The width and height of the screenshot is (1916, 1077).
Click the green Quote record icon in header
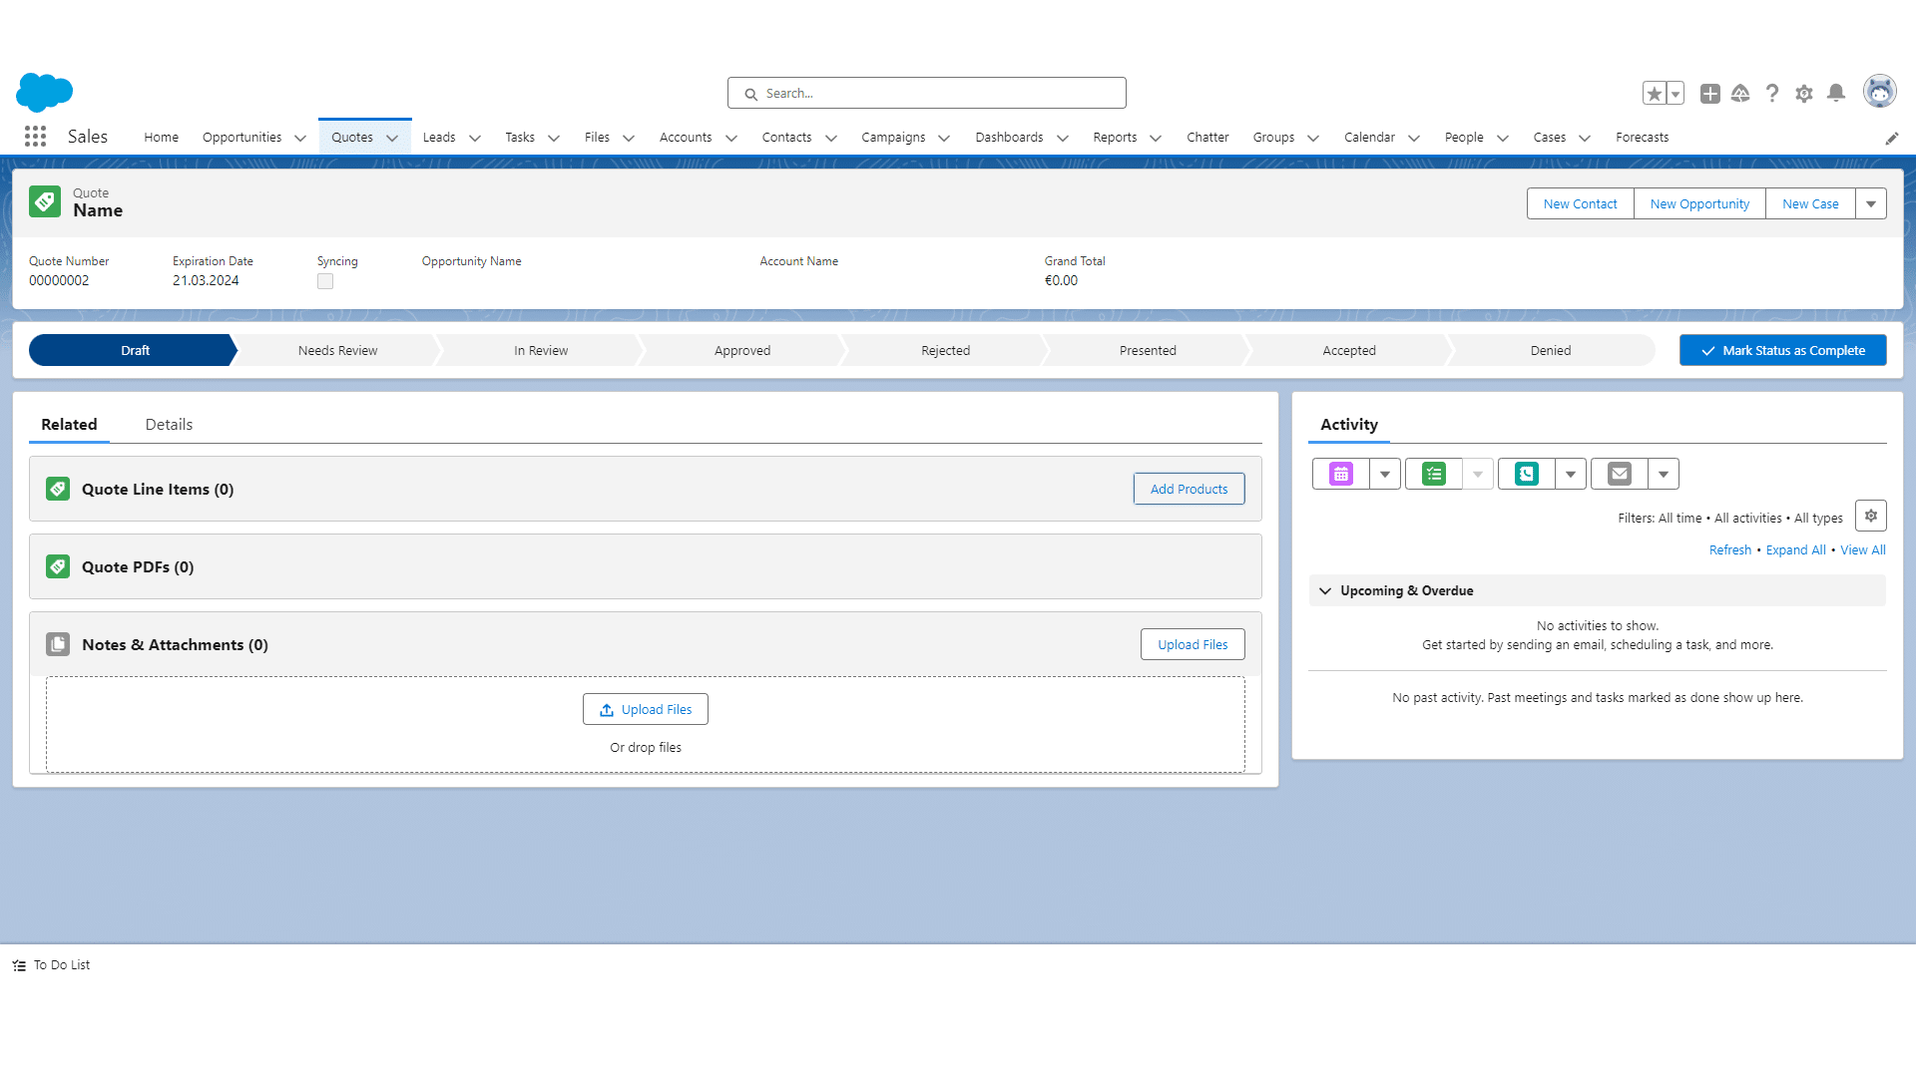pyautogui.click(x=45, y=201)
